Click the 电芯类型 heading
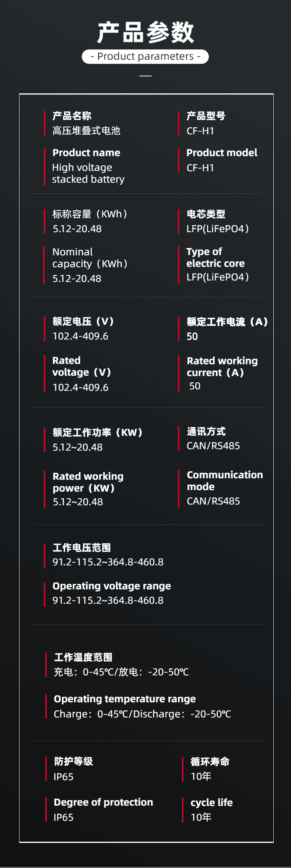291x868 pixels. pos(206,214)
